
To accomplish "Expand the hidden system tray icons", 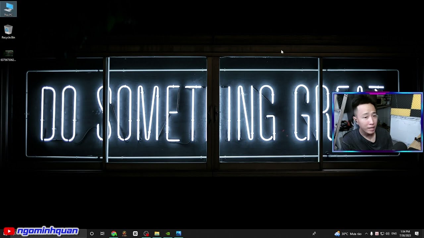I will click(x=366, y=234).
